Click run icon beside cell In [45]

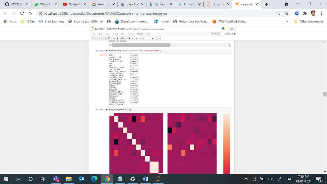pos(107,51)
